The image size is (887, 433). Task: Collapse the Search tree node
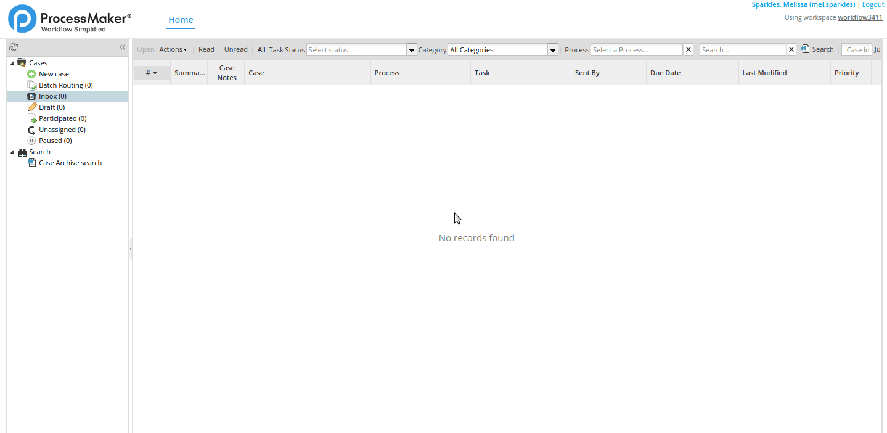pyautogui.click(x=12, y=152)
